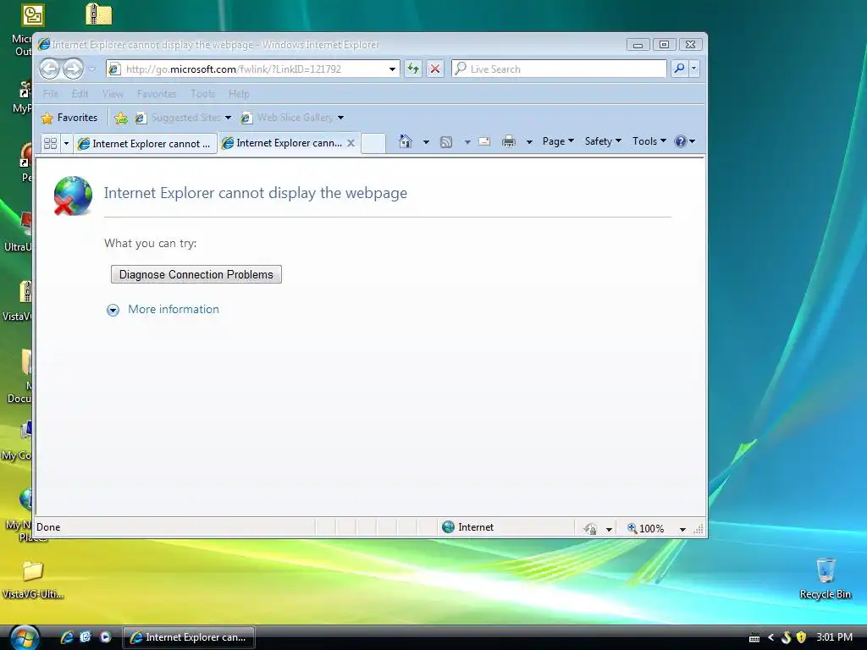Open the Tools command bar menu
This screenshot has width=867, height=650.
[x=649, y=141]
